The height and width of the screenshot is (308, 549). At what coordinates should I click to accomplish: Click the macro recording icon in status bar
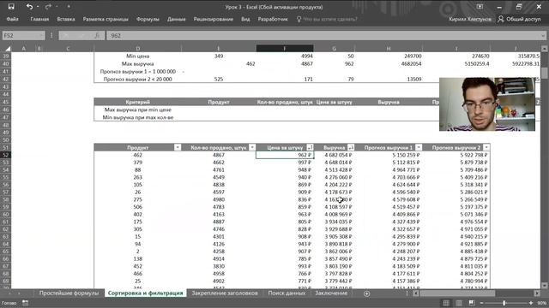pos(25,303)
